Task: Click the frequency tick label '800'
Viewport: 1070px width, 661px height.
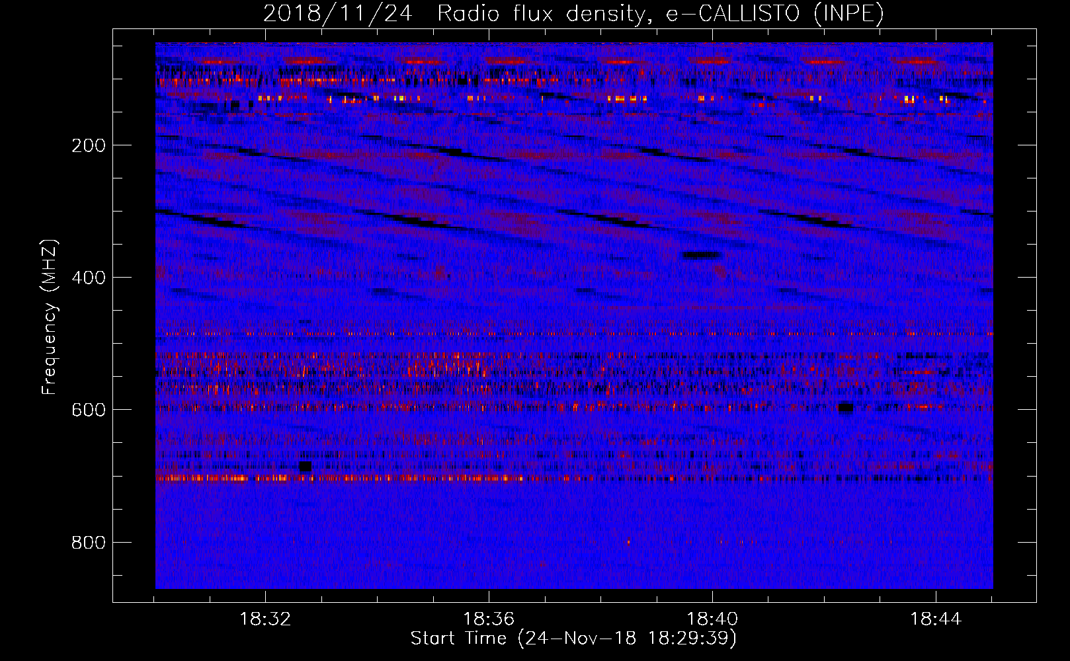Action: 88,543
